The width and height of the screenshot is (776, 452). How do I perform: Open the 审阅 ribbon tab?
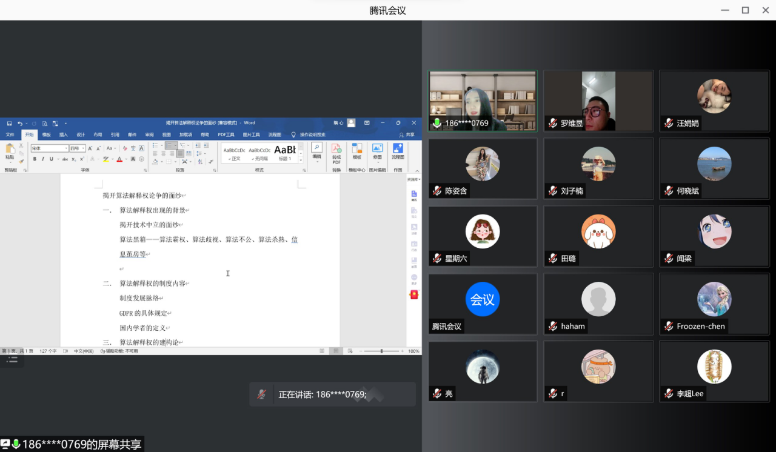[149, 135]
